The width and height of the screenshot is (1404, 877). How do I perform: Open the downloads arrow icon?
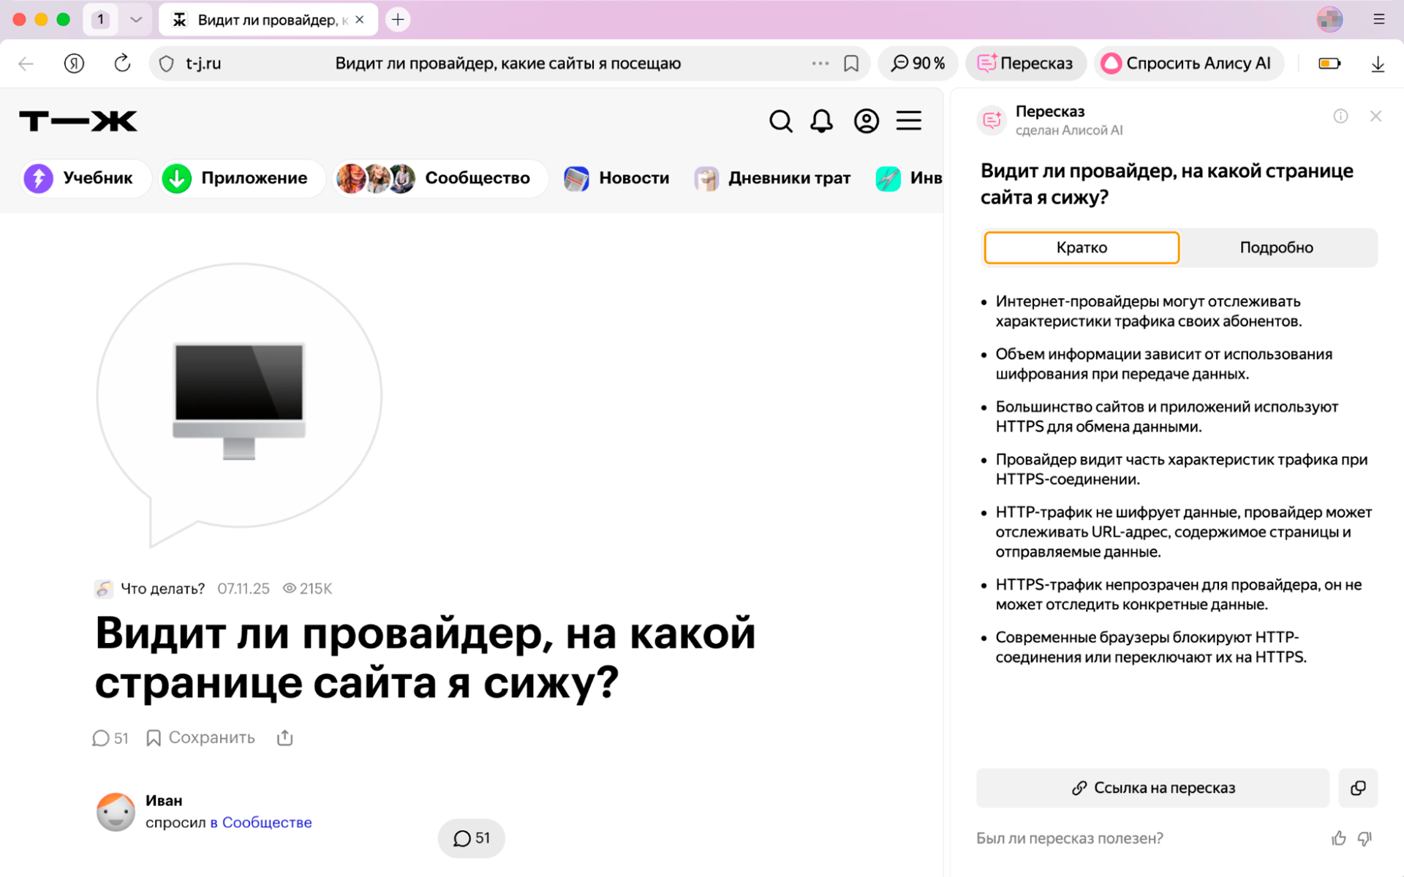1378,64
